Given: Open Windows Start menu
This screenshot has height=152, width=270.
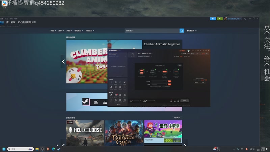Looking at the screenshot, I should tap(4, 149).
